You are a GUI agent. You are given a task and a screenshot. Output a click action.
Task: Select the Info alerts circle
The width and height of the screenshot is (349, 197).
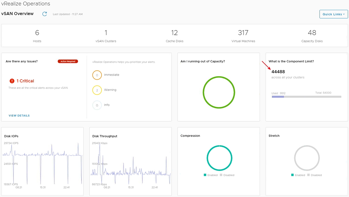tap(97, 105)
